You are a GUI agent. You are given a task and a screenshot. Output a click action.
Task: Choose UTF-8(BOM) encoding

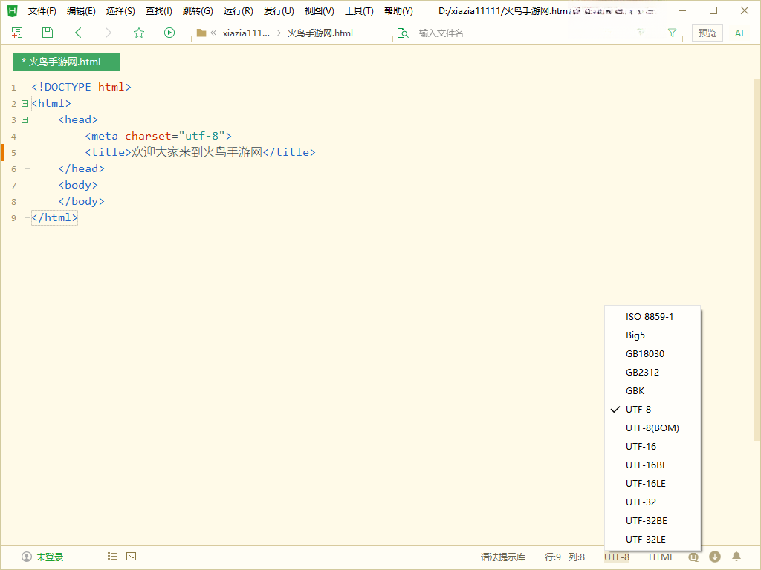coord(652,428)
